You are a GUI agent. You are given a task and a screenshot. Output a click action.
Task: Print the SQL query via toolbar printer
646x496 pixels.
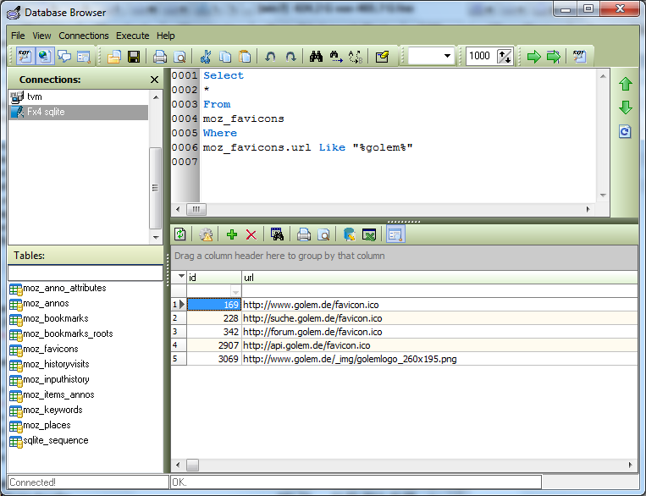[x=160, y=57]
